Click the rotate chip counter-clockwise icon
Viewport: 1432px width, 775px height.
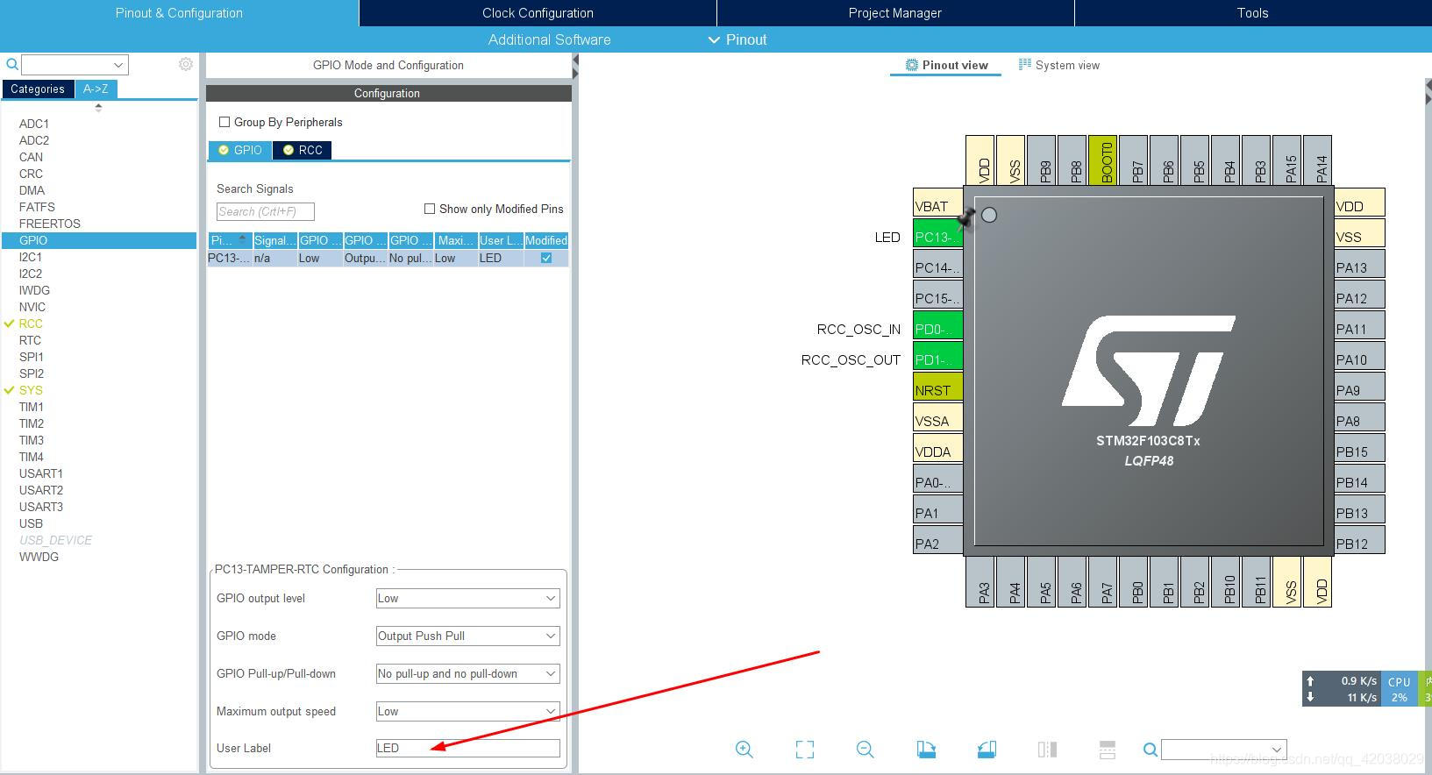click(x=987, y=750)
